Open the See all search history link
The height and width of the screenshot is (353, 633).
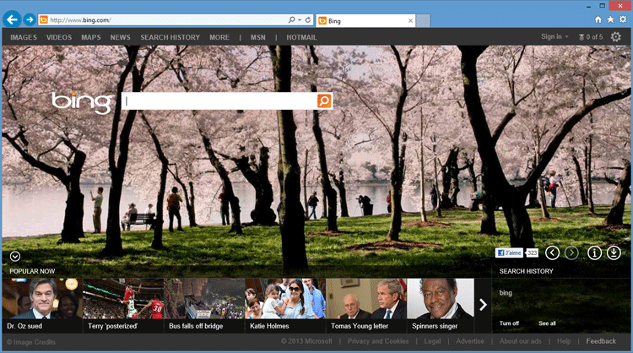click(547, 323)
